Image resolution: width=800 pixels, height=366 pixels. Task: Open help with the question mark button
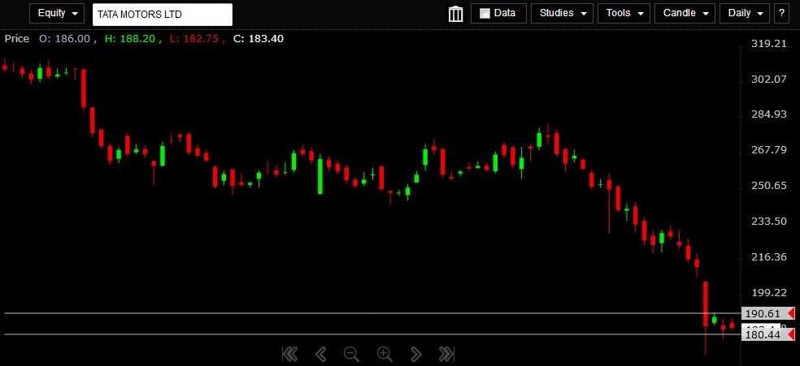(x=781, y=14)
